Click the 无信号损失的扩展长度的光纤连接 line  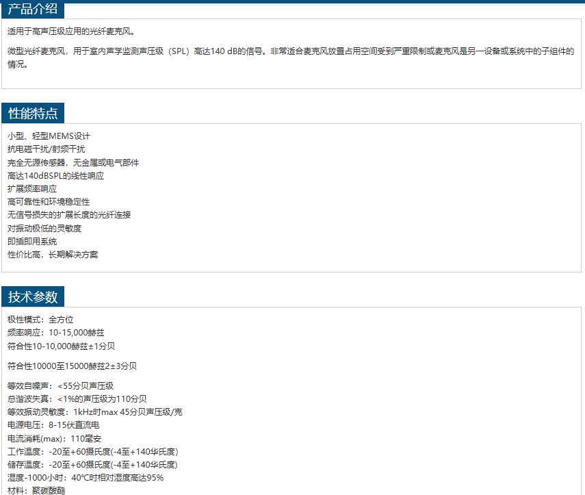(x=69, y=215)
